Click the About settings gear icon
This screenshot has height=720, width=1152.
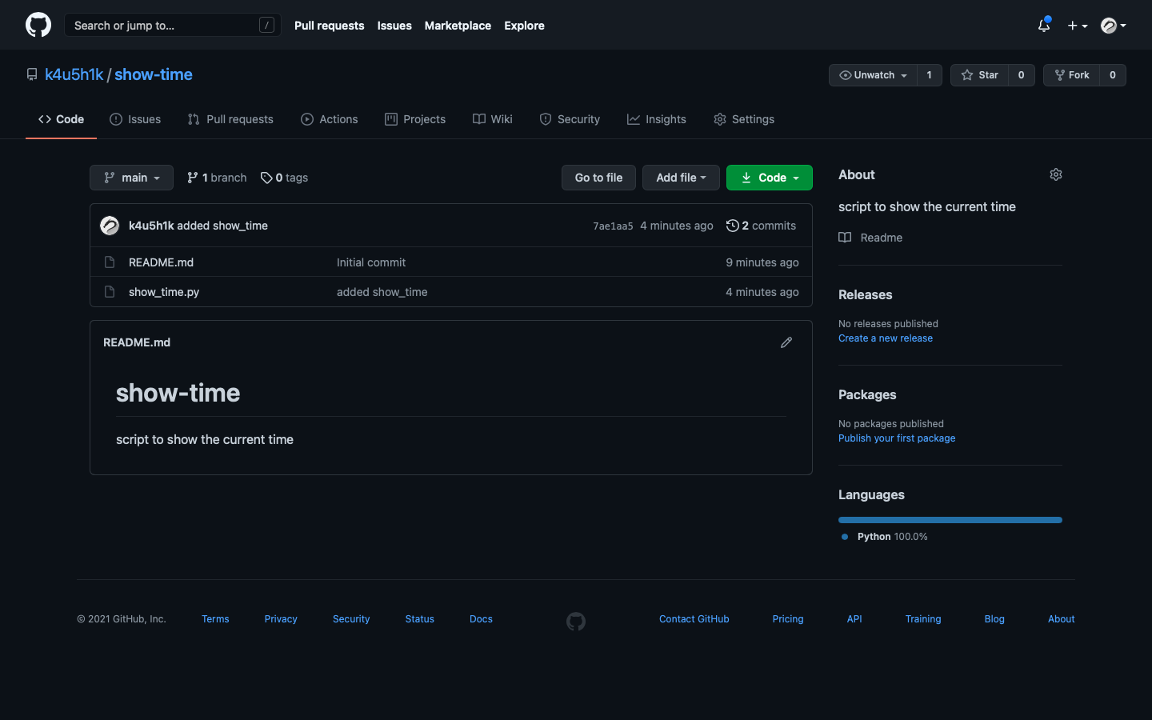[x=1056, y=174]
